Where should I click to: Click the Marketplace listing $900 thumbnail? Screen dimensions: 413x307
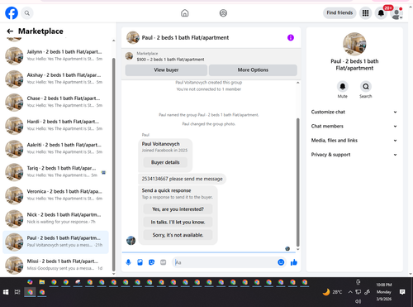pyautogui.click(x=129, y=56)
